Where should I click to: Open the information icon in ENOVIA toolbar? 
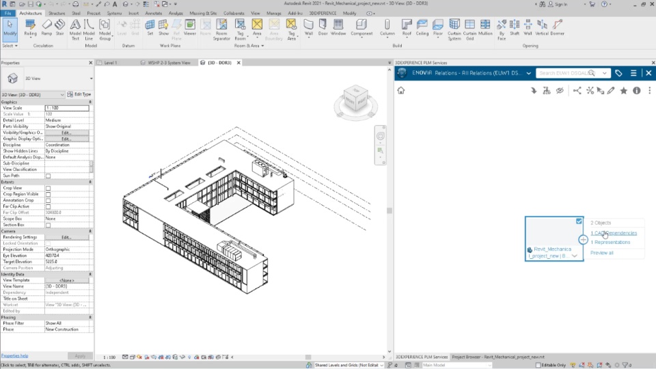point(636,90)
